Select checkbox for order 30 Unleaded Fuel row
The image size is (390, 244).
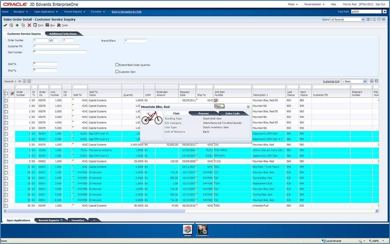pyautogui.click(x=6, y=206)
